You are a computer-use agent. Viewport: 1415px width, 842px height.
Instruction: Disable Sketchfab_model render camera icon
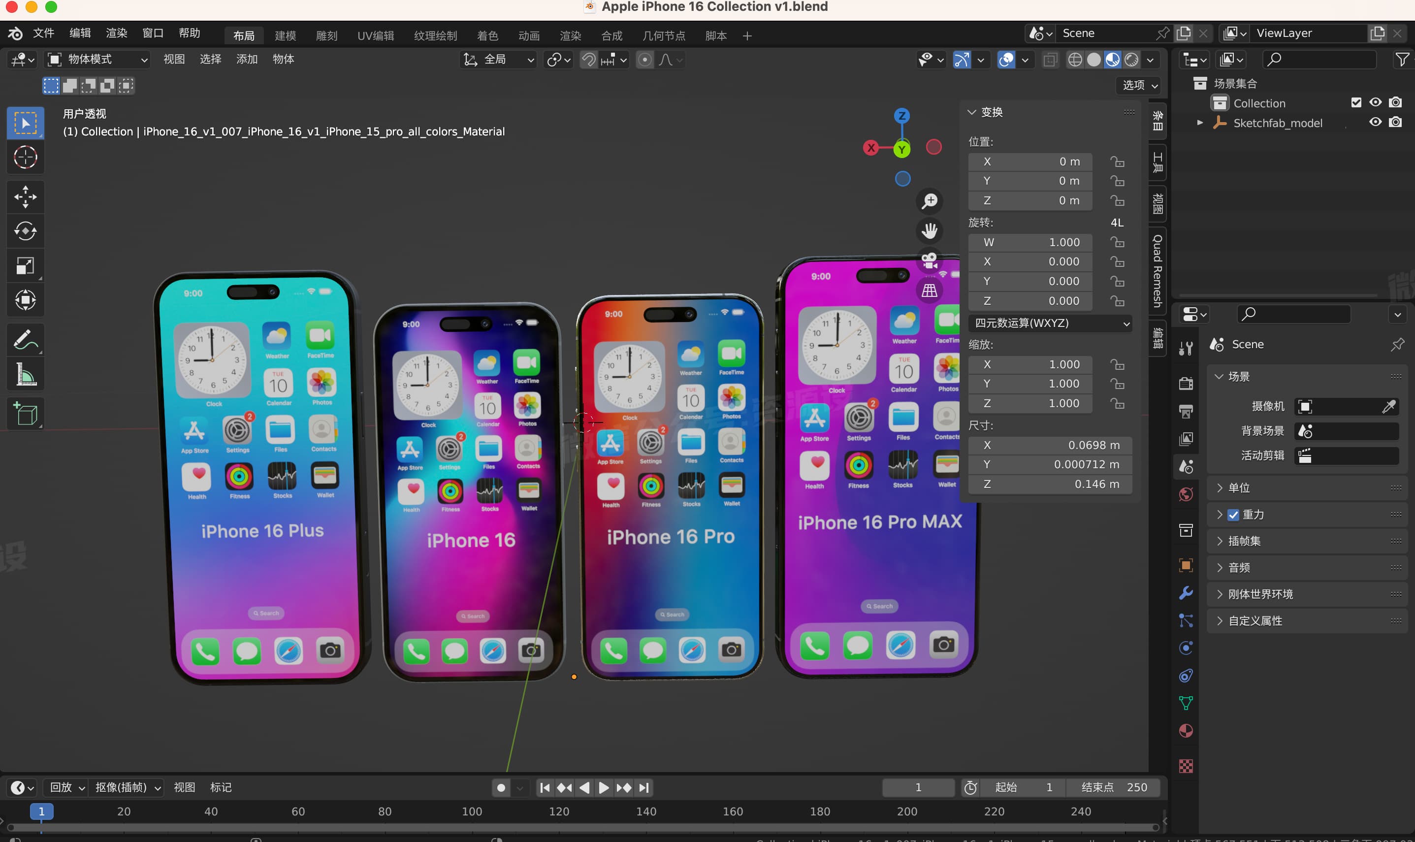(x=1395, y=123)
